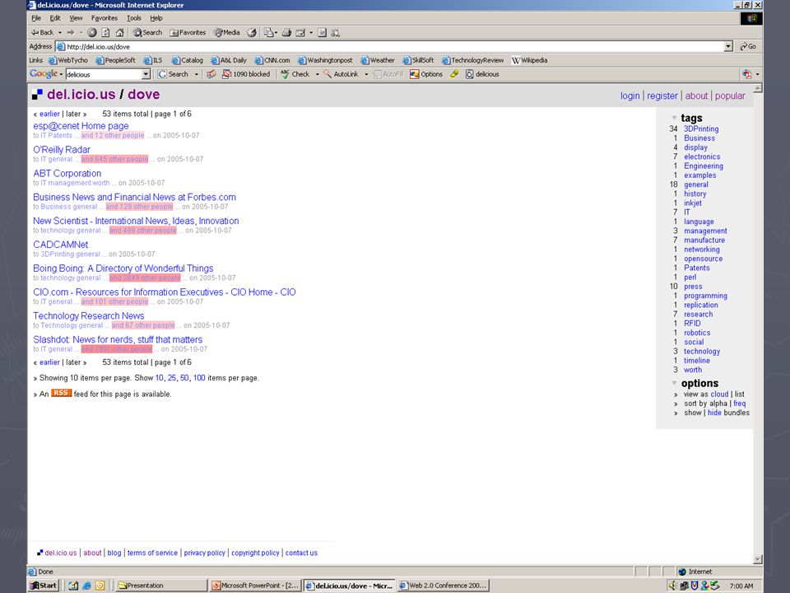Collapse the options section triangle

pyautogui.click(x=674, y=383)
